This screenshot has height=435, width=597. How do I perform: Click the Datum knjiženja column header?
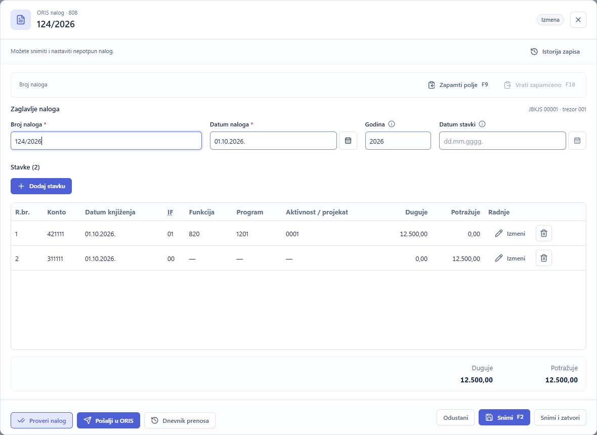(x=110, y=212)
